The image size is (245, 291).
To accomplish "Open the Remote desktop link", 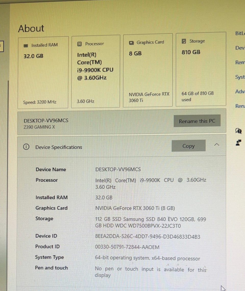I will (240, 62).
